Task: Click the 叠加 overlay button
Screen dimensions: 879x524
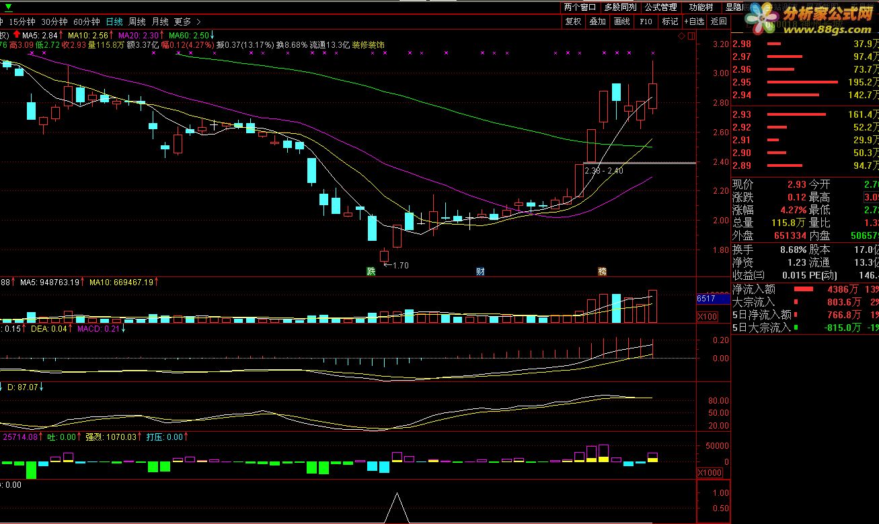Action: point(597,22)
